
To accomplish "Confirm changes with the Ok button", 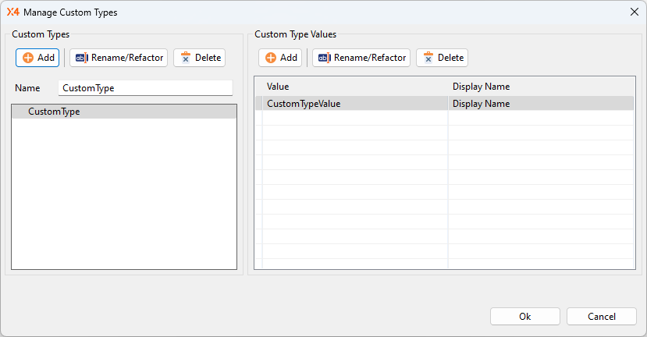I will [x=524, y=316].
